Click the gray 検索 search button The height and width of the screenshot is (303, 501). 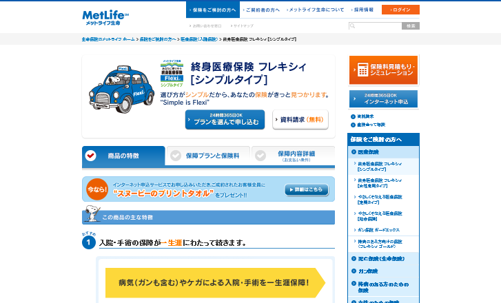[x=411, y=26]
